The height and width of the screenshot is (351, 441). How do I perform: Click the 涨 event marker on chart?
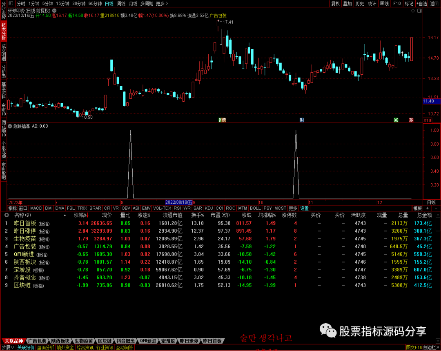click(411, 120)
